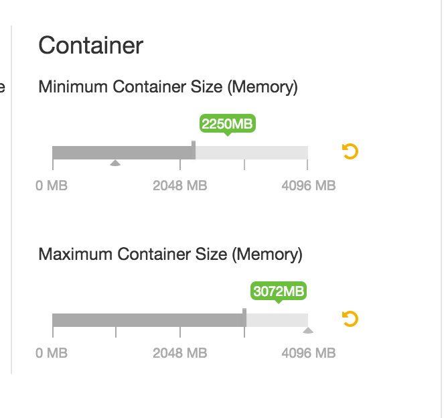Click the filled portion of Maximum slider
Image resolution: width=446 pixels, height=418 pixels.
[147, 320]
